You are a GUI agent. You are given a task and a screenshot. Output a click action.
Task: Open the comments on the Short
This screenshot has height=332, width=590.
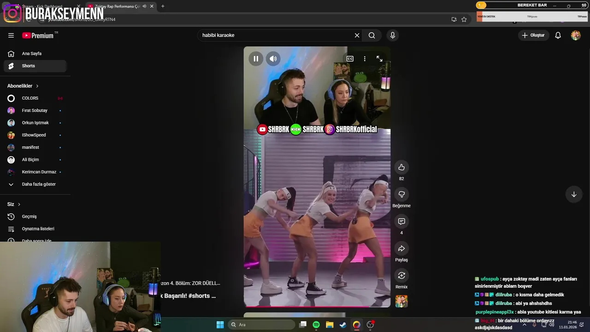coord(401,221)
